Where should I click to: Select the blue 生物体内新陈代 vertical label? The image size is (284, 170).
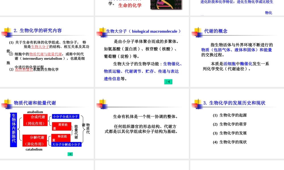13,129
